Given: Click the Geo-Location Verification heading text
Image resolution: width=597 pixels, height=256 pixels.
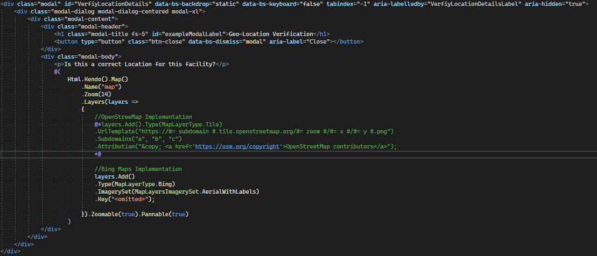Looking at the screenshot, I should coord(271,34).
